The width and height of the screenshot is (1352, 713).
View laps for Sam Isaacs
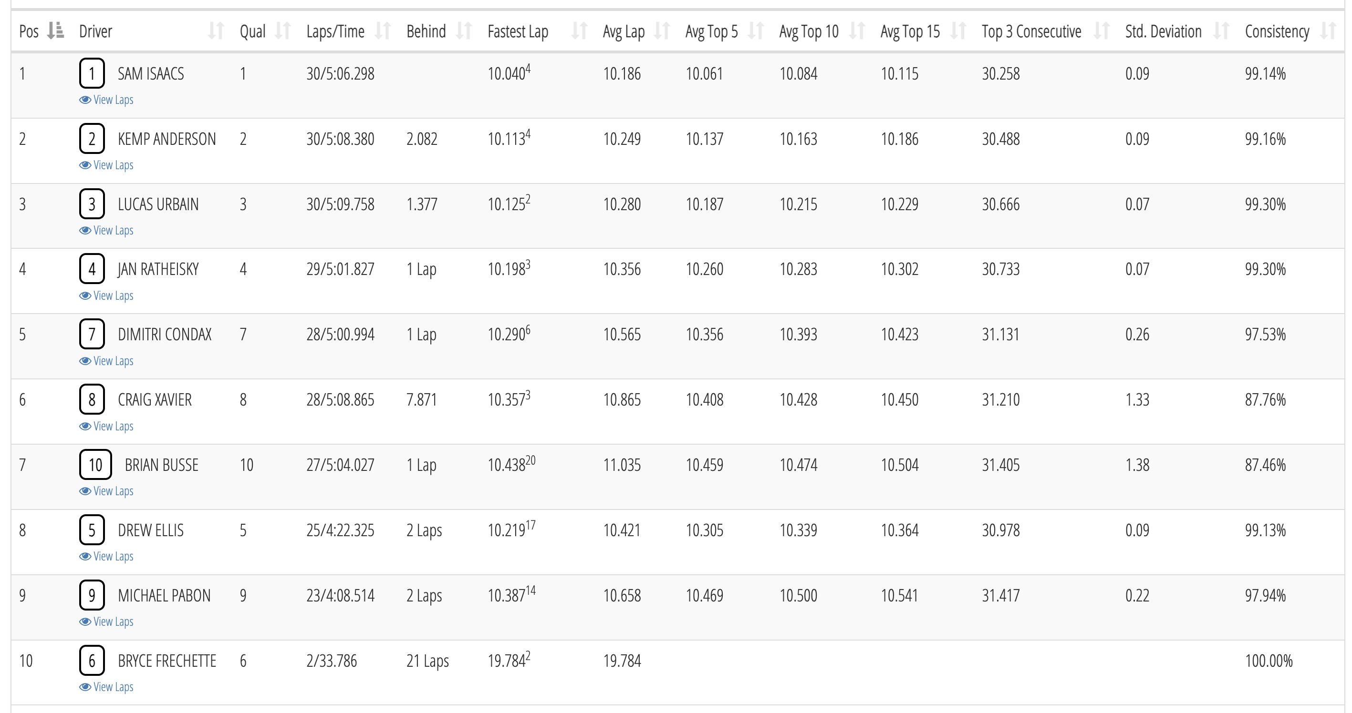pyautogui.click(x=112, y=100)
